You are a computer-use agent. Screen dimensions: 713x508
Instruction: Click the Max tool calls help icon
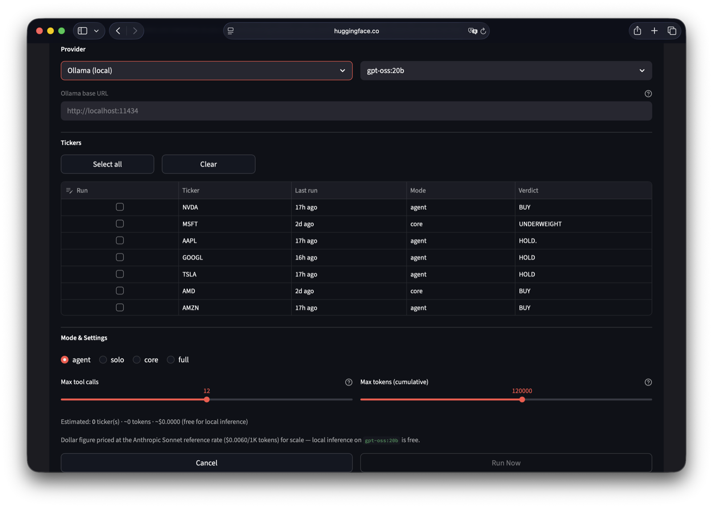(x=348, y=382)
